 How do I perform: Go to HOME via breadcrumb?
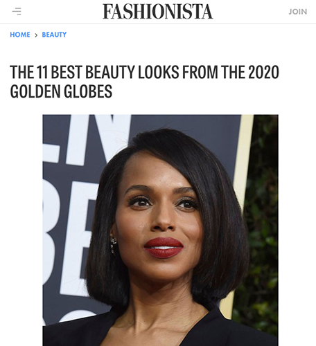pyautogui.click(x=20, y=35)
